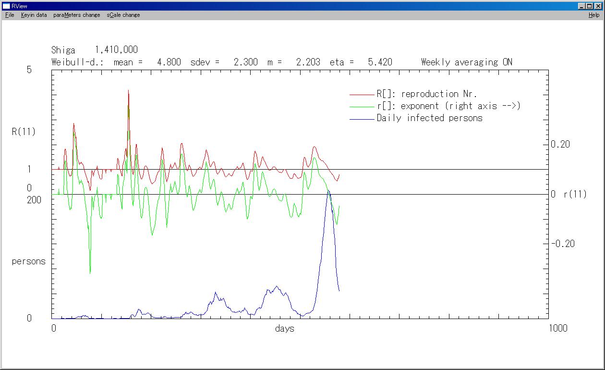This screenshot has height=370, width=605.
Task: Open the paraMeters change menu
Action: tap(77, 15)
